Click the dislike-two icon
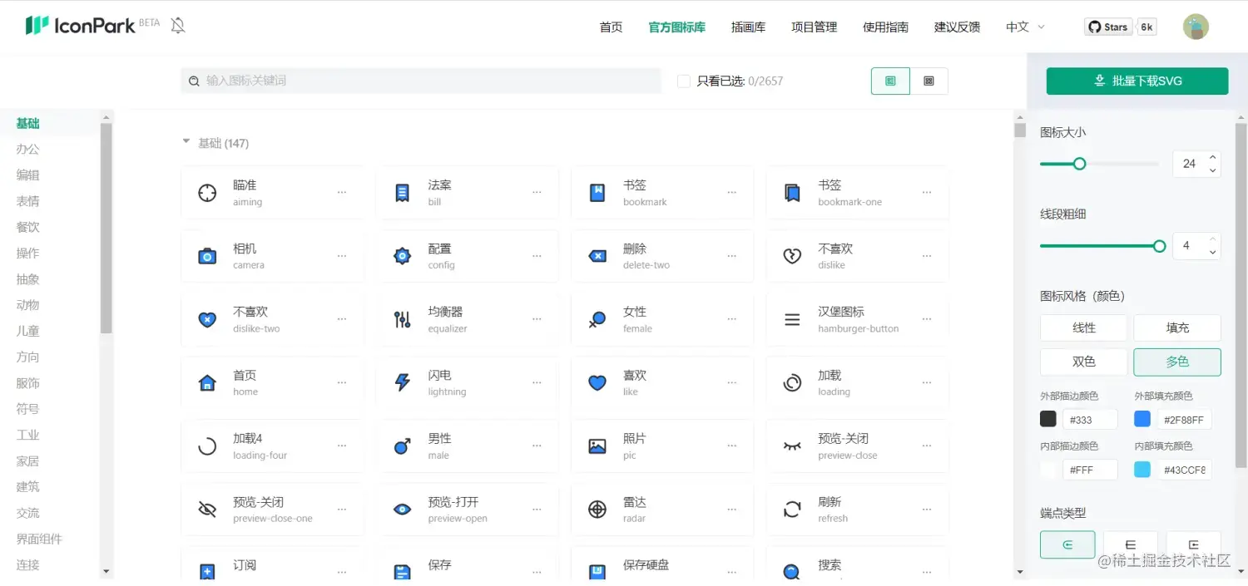 click(206, 319)
